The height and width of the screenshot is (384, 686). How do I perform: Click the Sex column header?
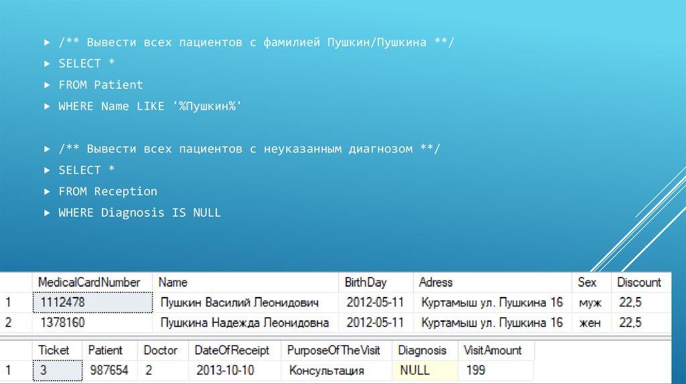coord(587,282)
